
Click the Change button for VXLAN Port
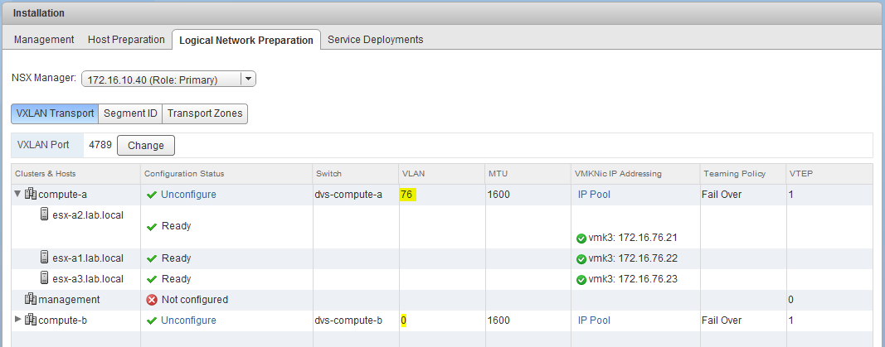point(146,145)
